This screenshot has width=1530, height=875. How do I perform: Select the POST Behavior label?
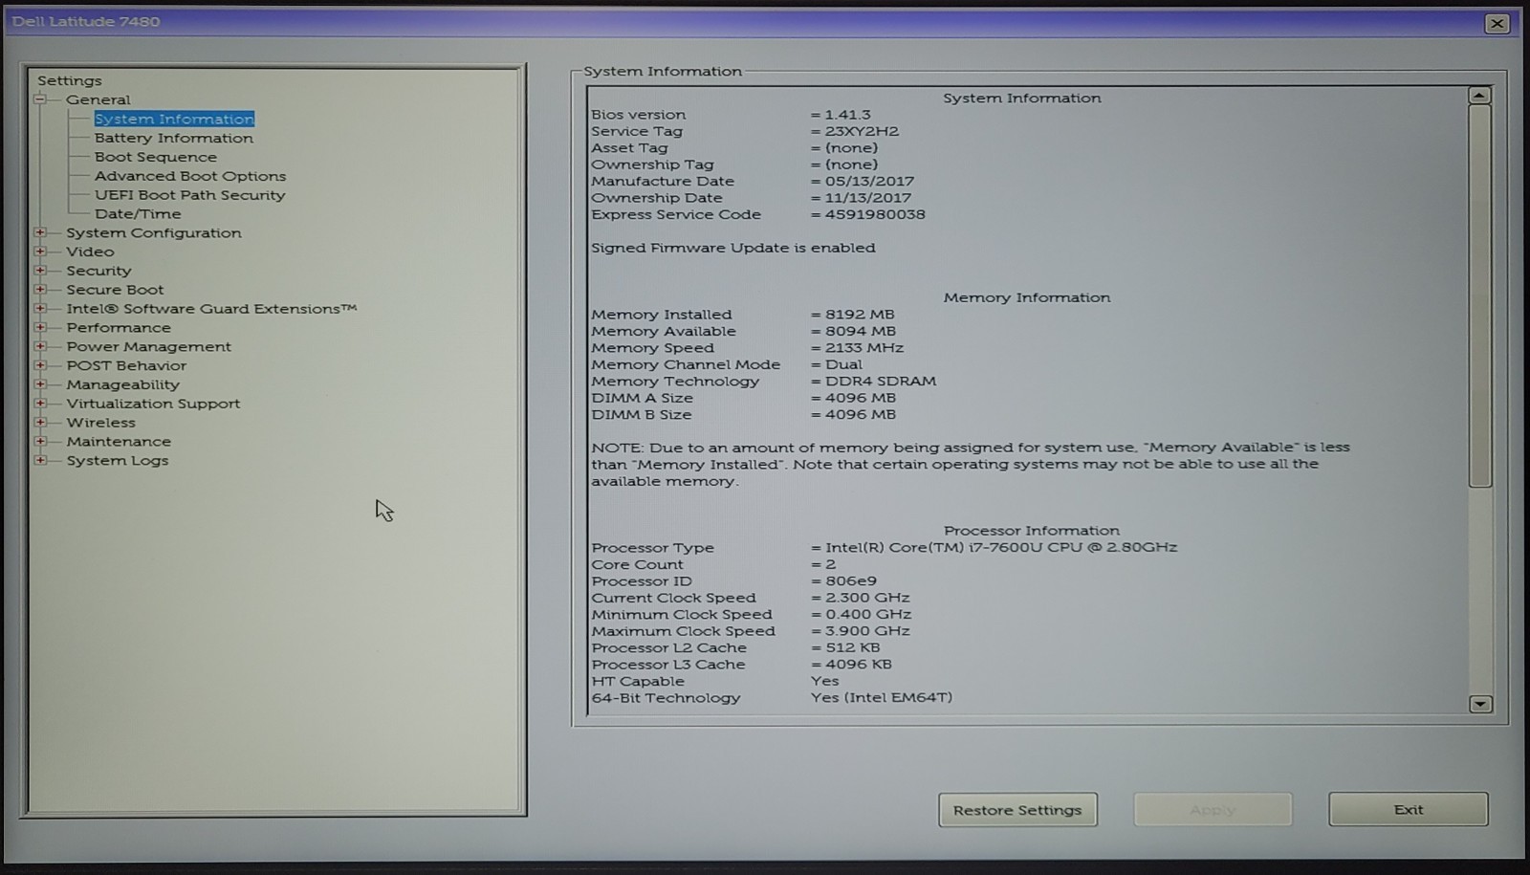[126, 365]
